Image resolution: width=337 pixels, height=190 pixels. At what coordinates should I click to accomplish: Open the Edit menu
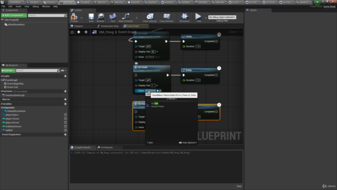click(11, 6)
